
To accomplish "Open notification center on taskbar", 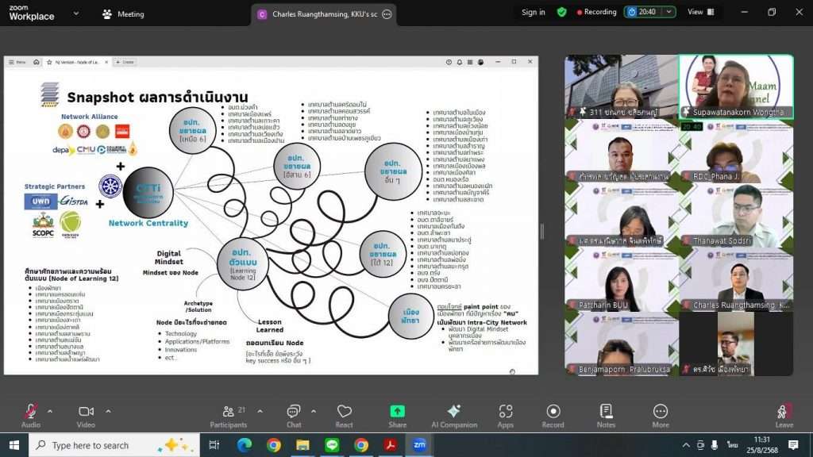I will point(793,445).
